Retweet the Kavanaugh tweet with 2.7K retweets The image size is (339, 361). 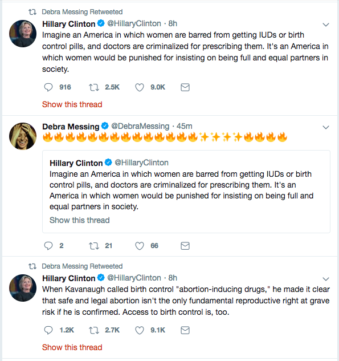pos(94,330)
